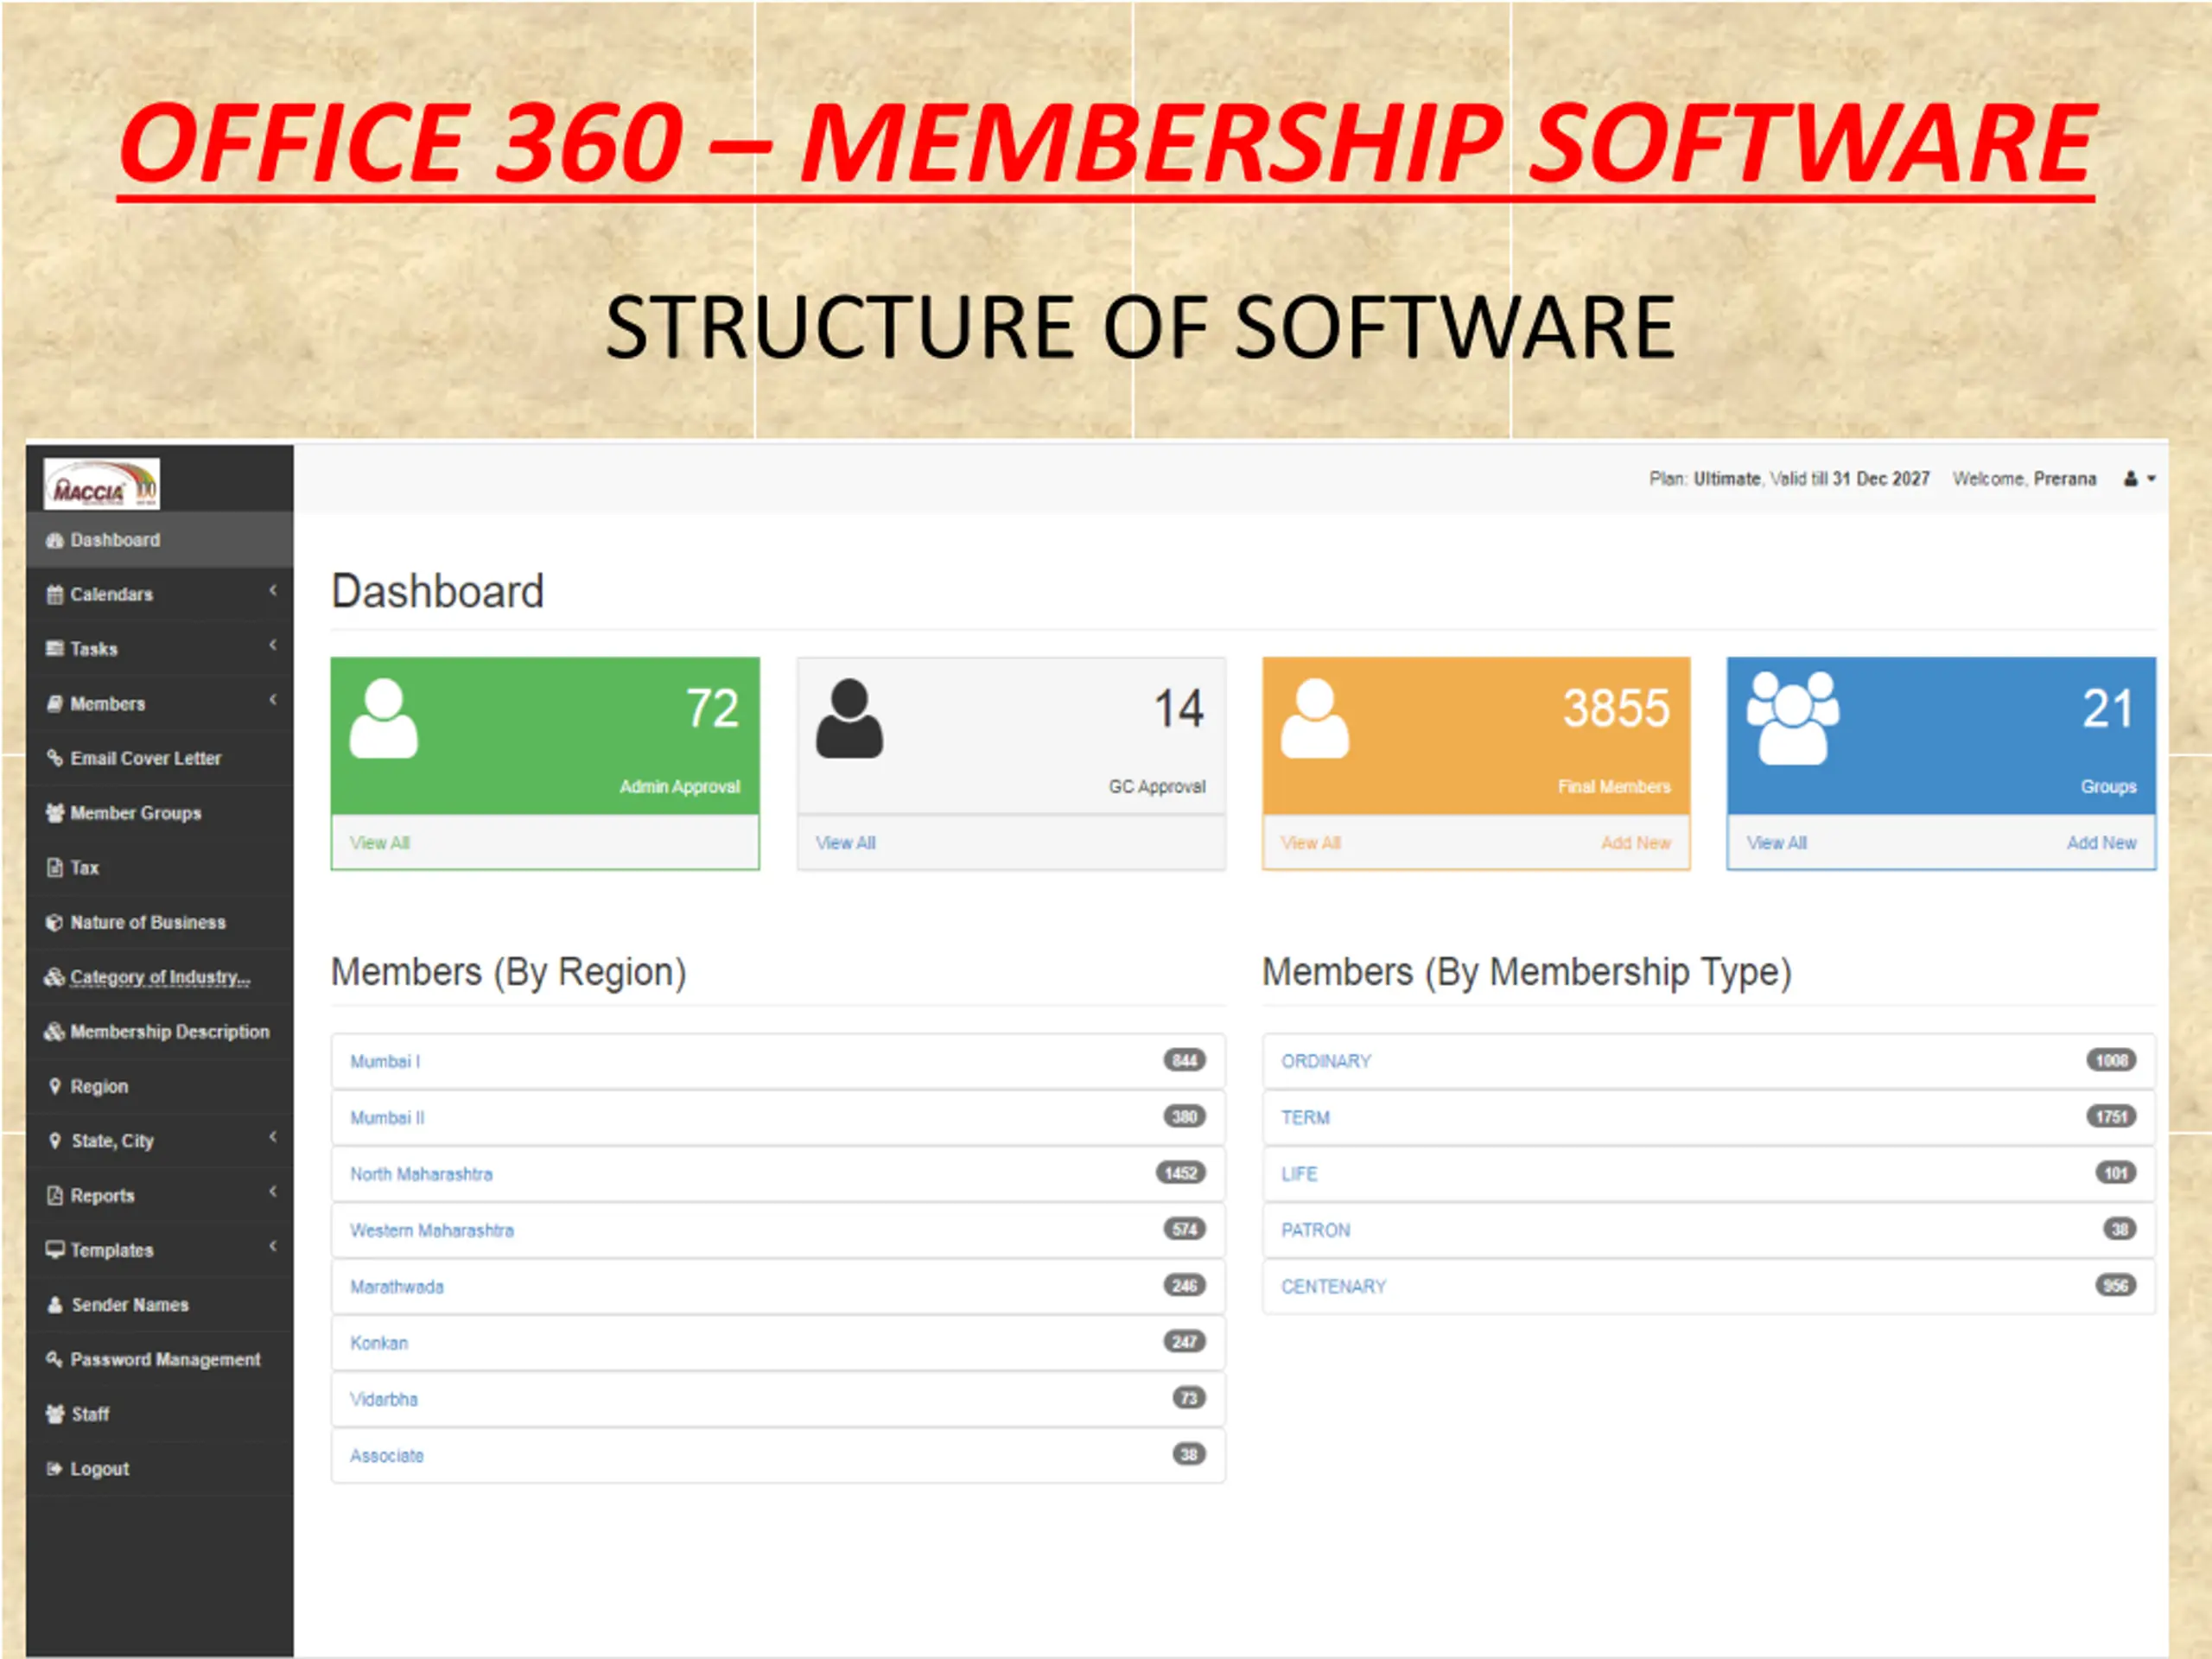
Task: Open the CENTENARY membership type row
Action: coord(1709,1286)
